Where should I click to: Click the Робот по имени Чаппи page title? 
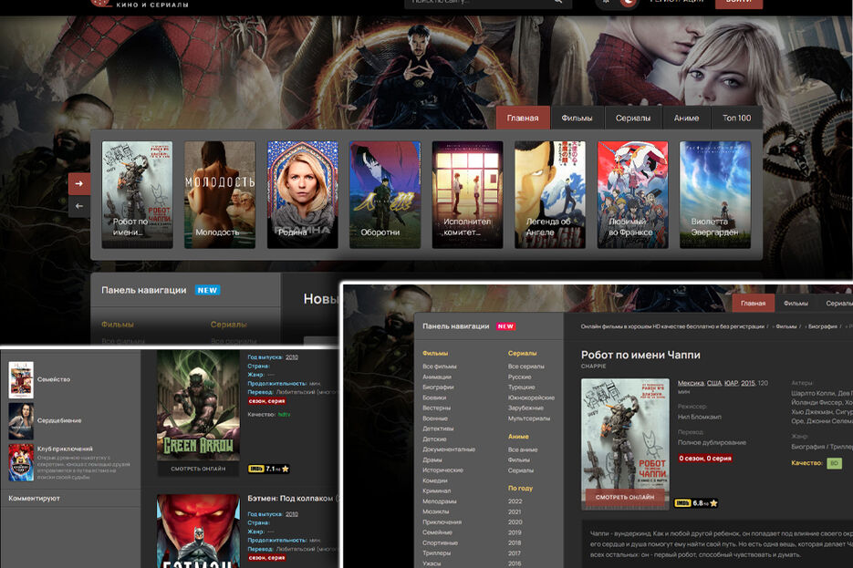640,355
